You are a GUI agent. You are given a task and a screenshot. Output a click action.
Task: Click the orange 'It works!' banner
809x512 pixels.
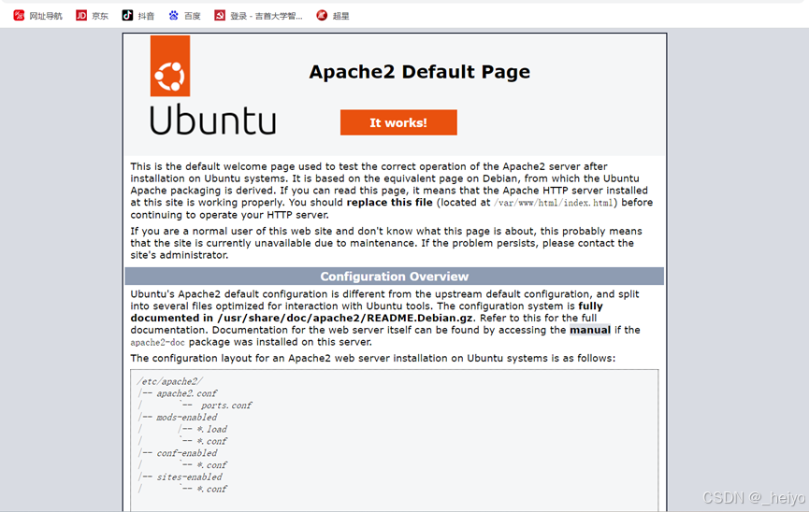398,122
